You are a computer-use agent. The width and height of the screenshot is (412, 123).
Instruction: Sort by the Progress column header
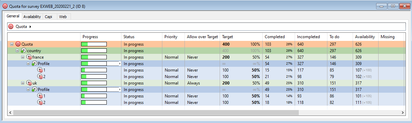pyautogui.click(x=101, y=37)
